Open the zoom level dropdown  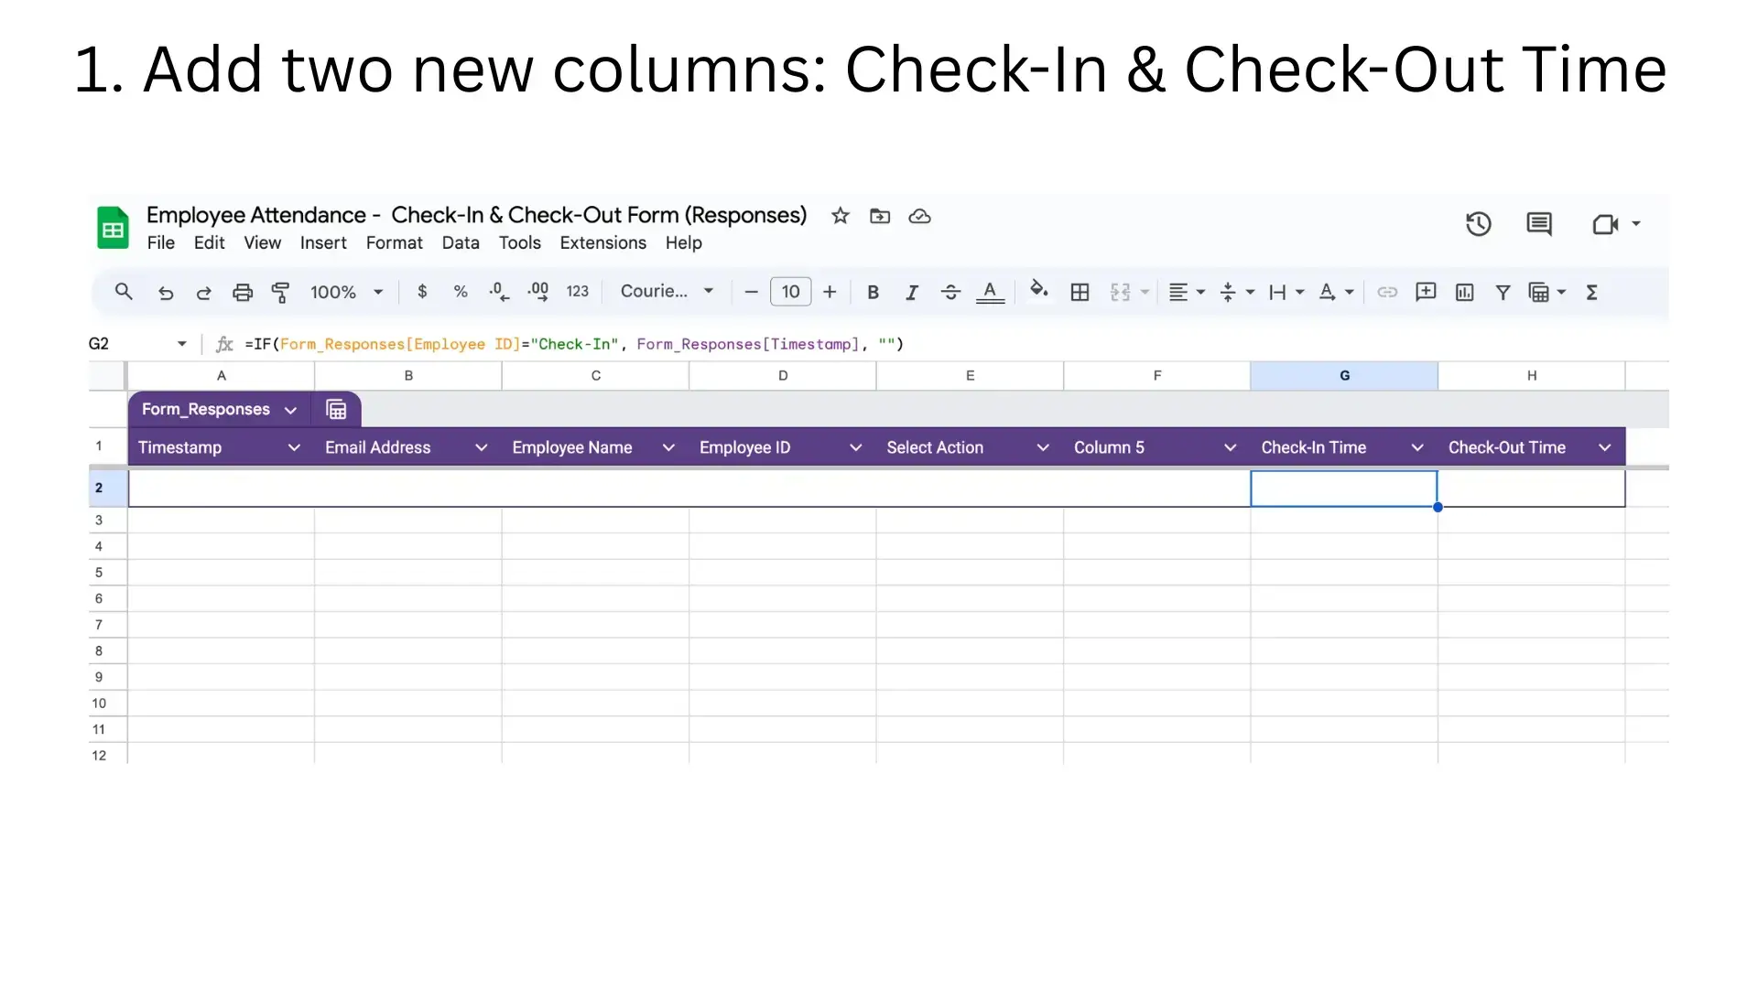(x=376, y=292)
